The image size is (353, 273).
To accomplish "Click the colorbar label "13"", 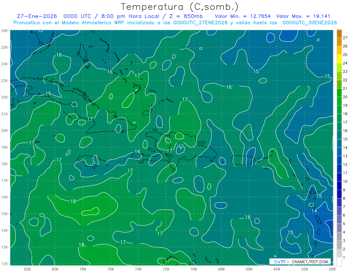I will (345, 156).
